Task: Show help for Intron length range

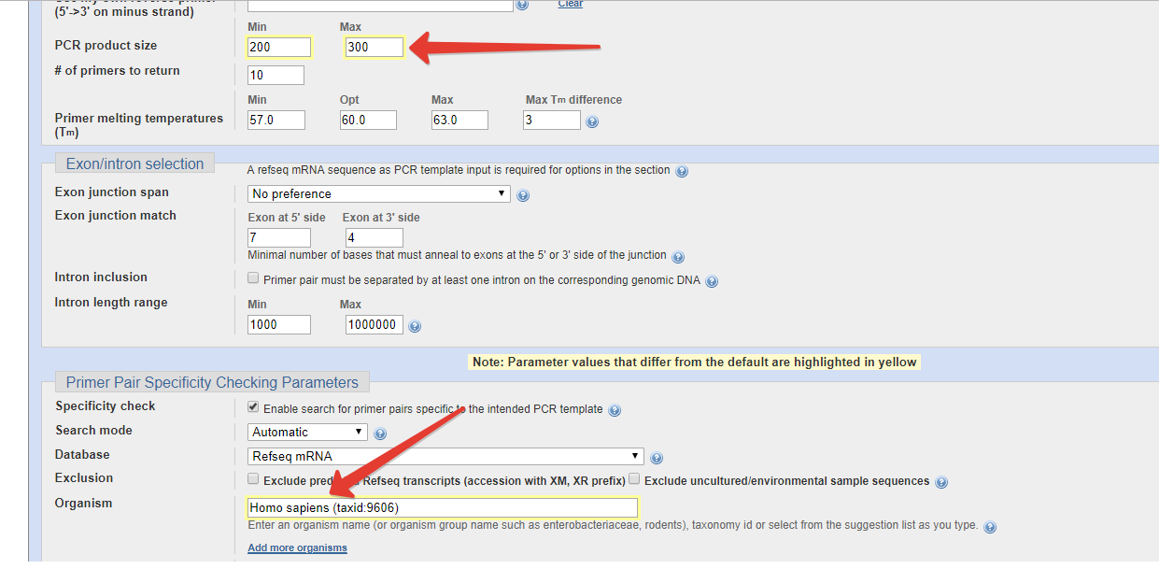Action: coord(415,326)
